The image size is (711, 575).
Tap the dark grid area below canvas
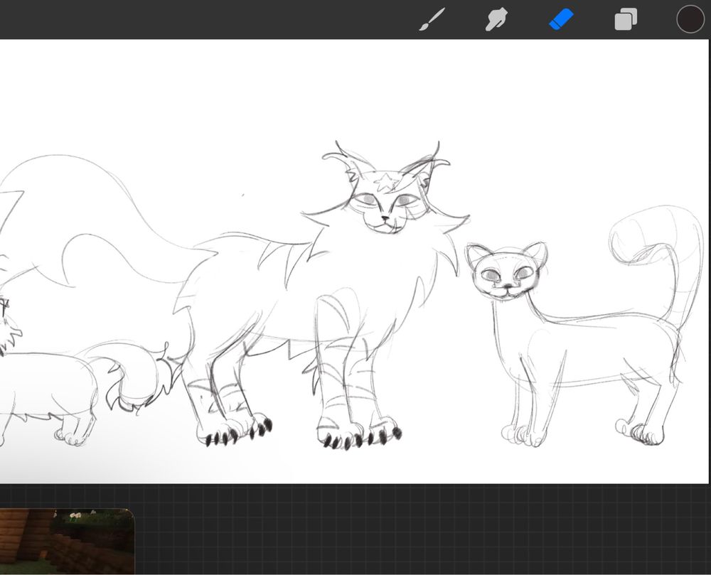[x=427, y=530]
